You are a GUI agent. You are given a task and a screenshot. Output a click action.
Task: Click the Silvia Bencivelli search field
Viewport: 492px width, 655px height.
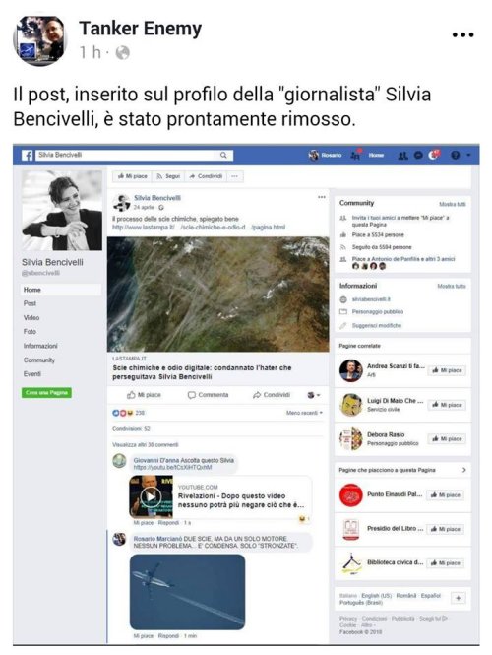tap(127, 155)
